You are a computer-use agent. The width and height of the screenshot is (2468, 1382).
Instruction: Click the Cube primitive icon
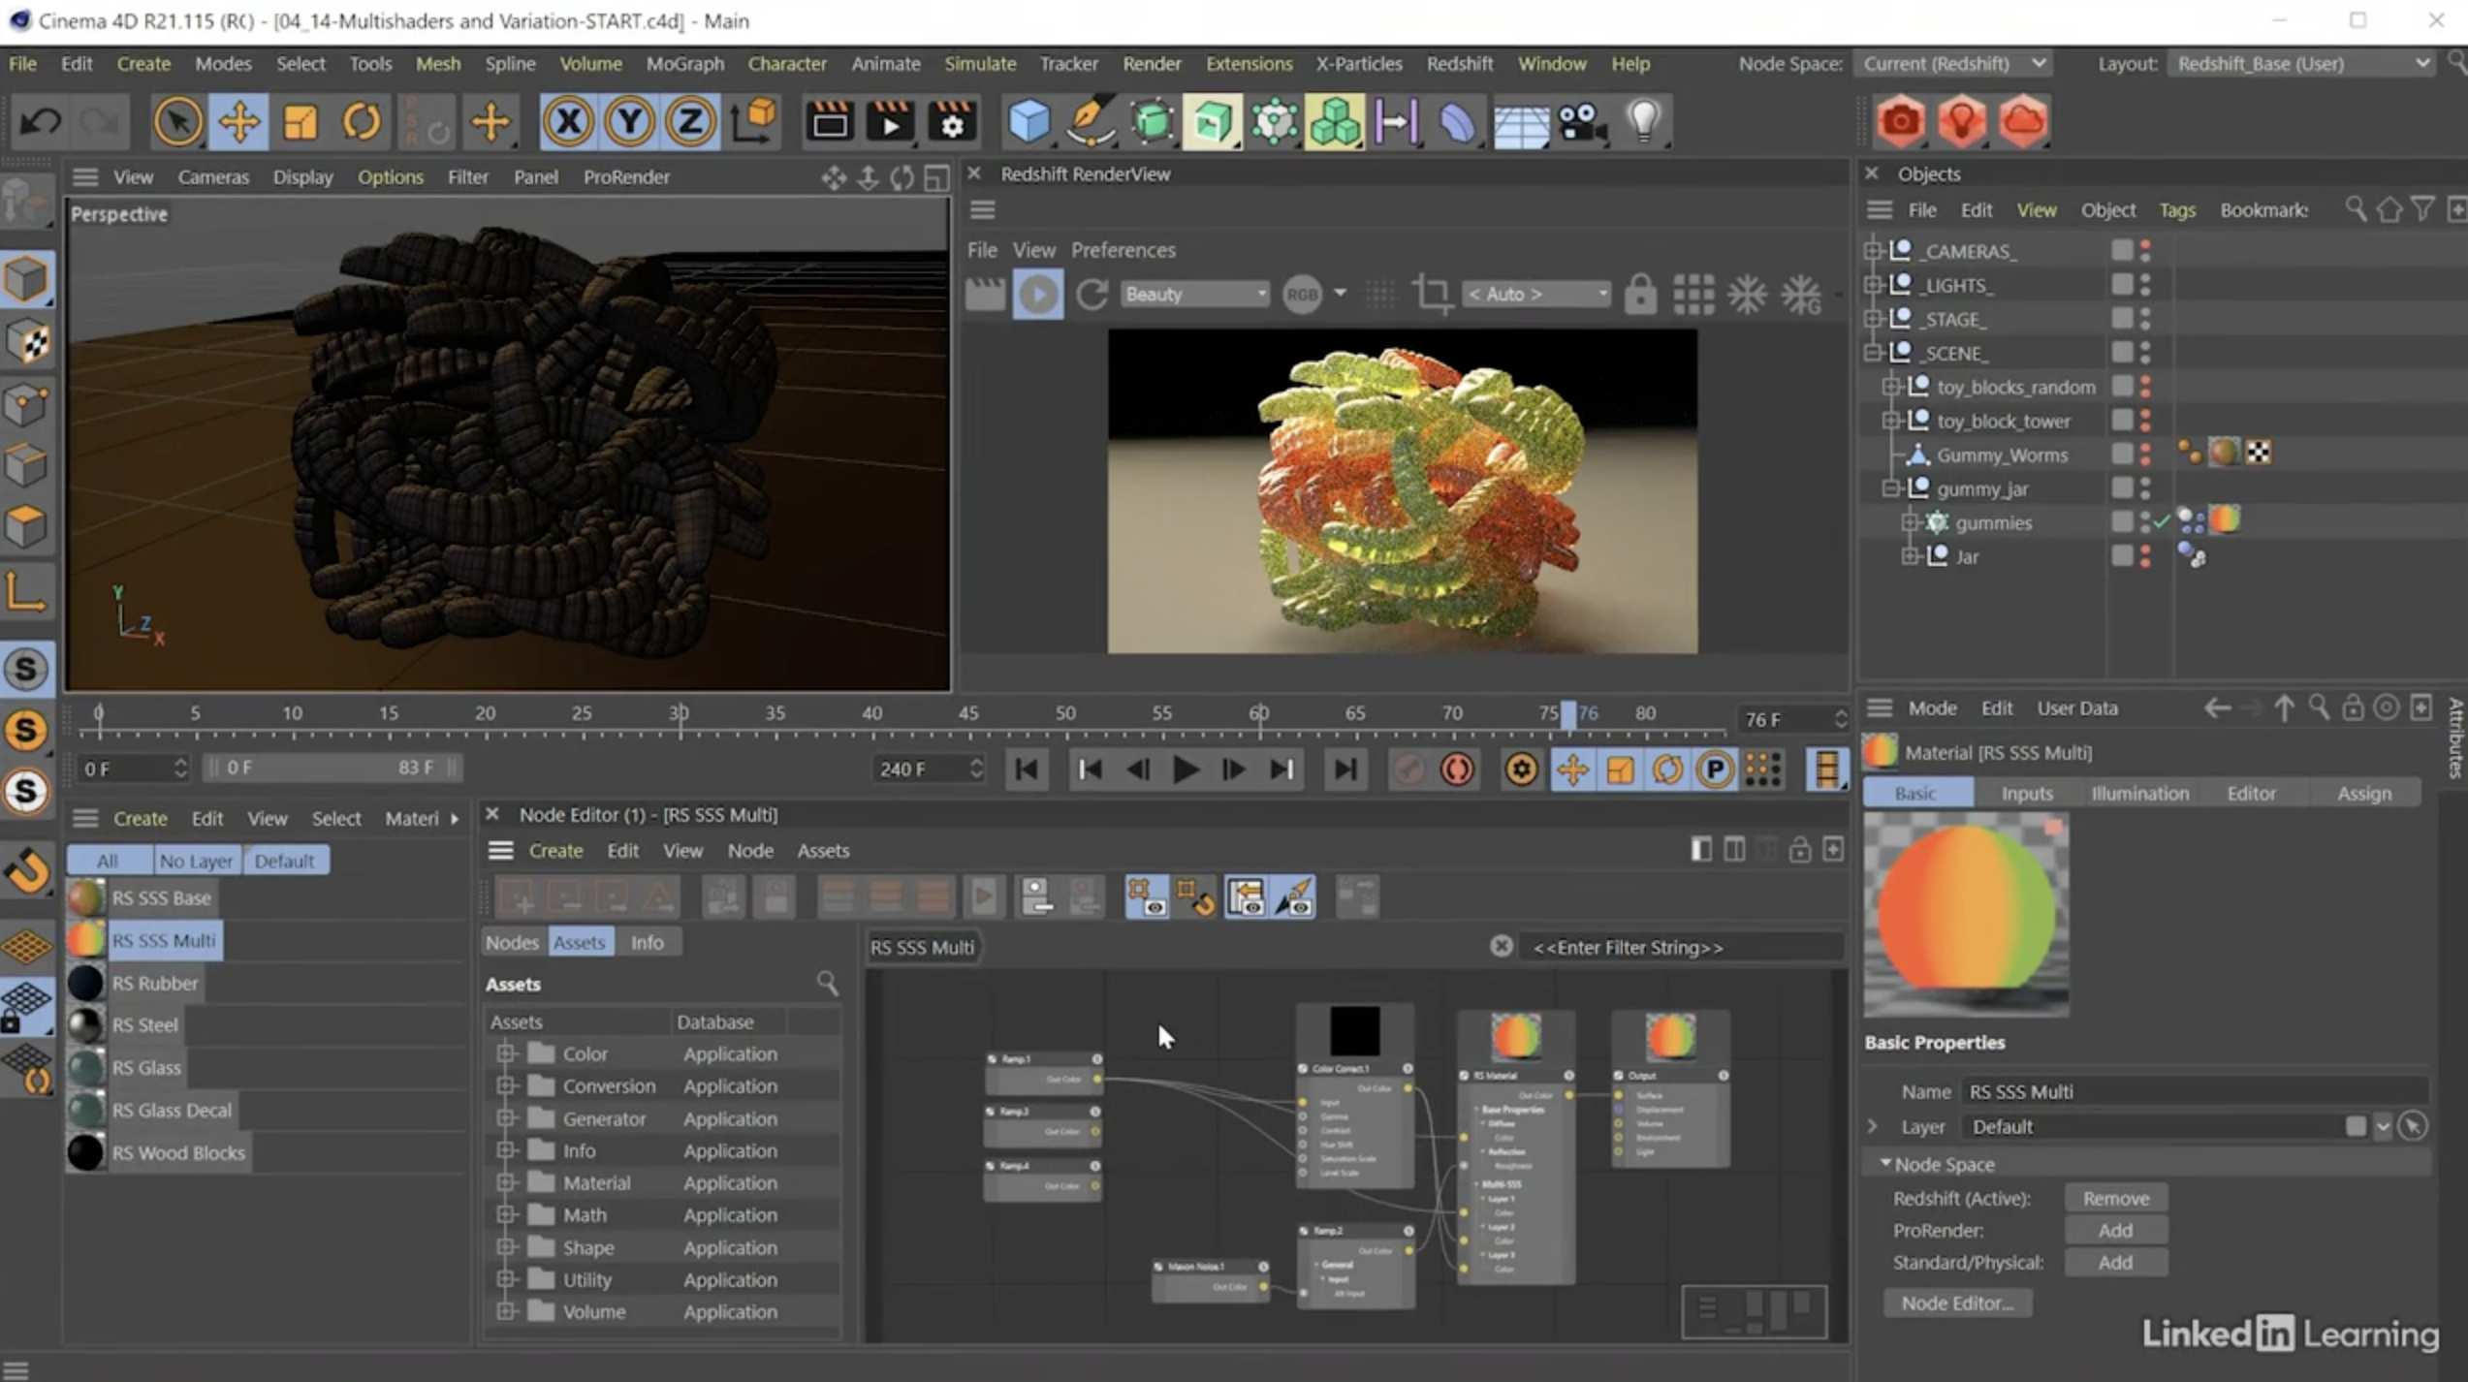(1028, 122)
